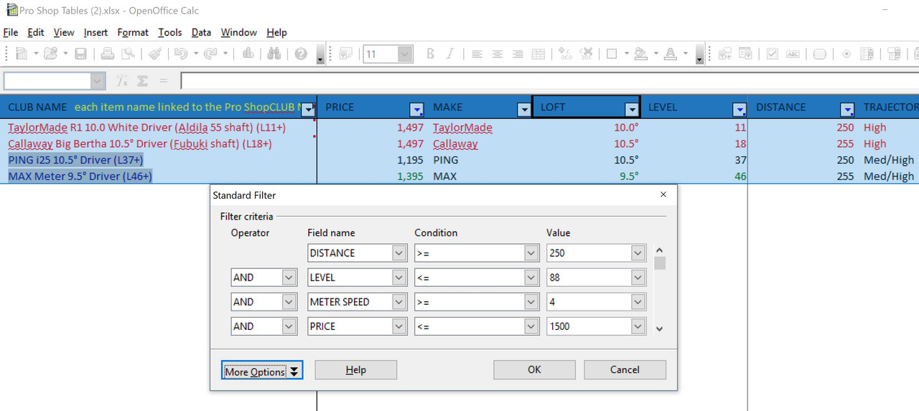
Task: Cancel the Standard Filter dialog
Action: pos(625,370)
